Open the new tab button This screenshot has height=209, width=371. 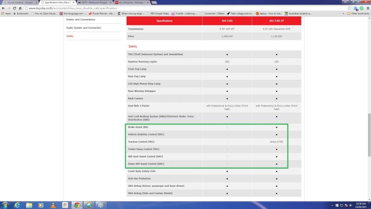click(x=154, y=2)
